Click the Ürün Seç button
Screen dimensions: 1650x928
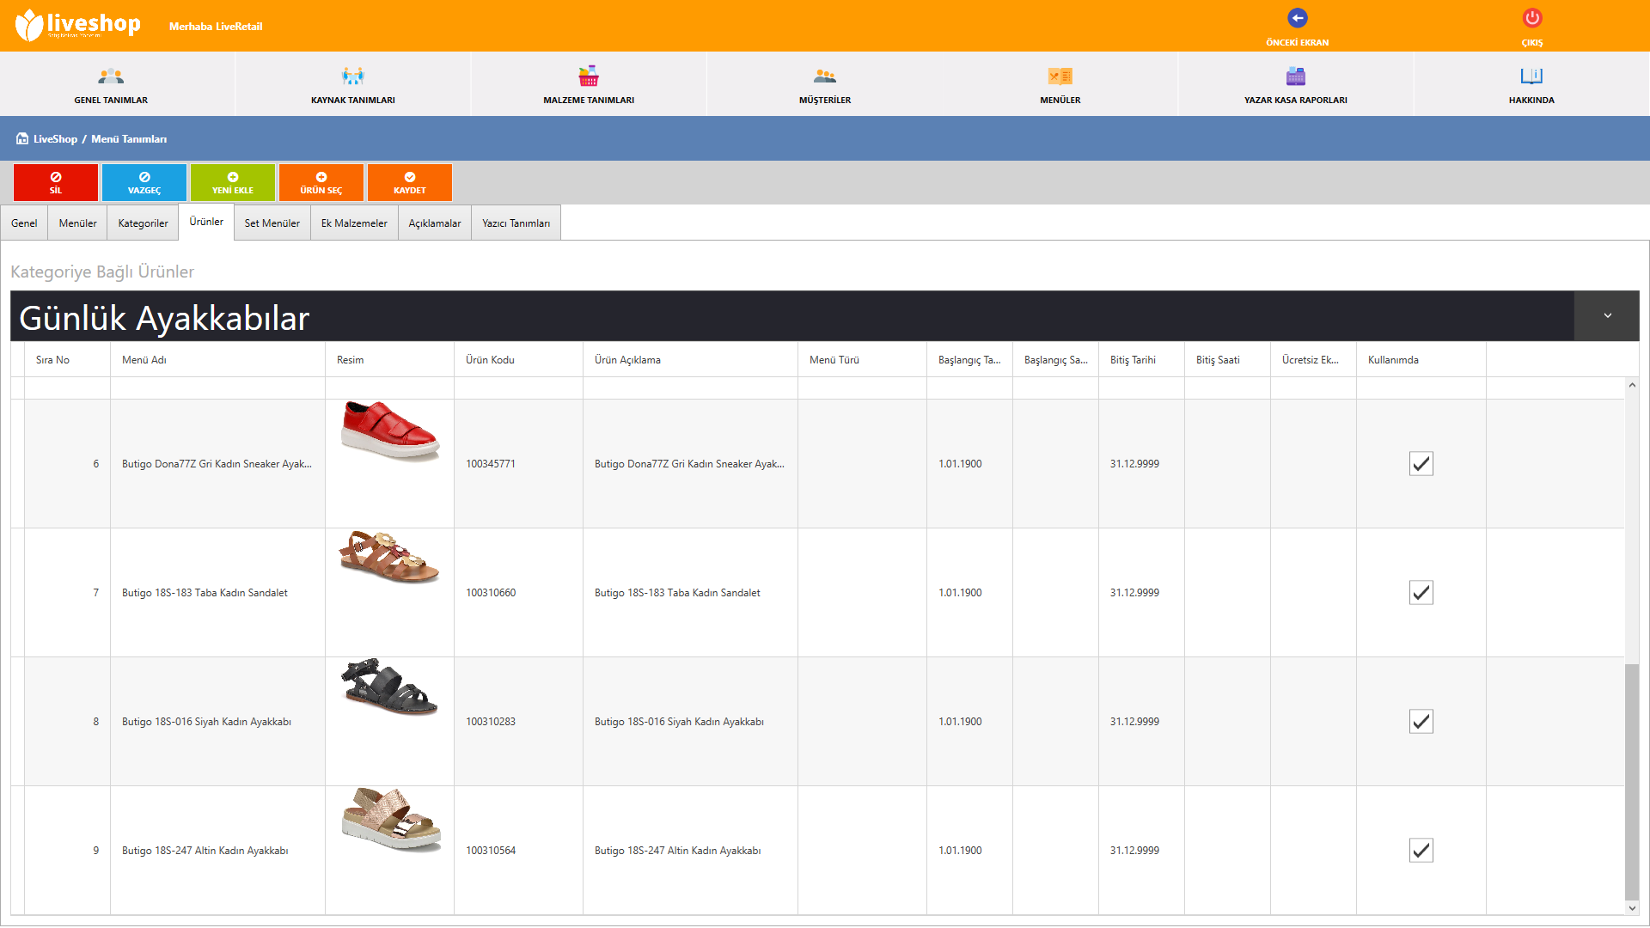click(x=321, y=182)
